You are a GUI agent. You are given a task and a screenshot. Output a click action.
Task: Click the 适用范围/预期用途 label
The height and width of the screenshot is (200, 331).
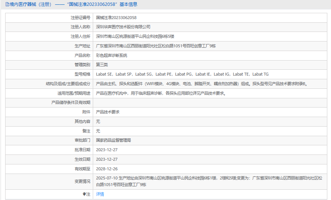click(74, 93)
